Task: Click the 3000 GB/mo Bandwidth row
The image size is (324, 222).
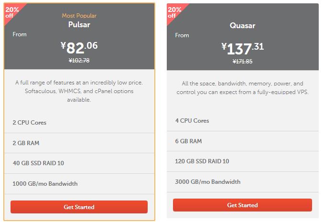Action: pos(243,182)
